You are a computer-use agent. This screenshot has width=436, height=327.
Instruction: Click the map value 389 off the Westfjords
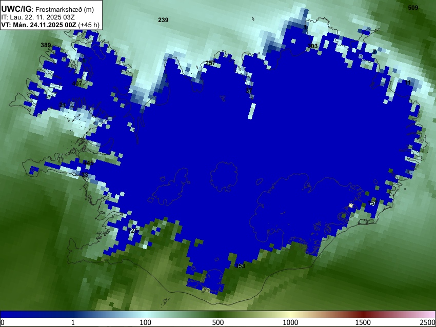[46, 45]
